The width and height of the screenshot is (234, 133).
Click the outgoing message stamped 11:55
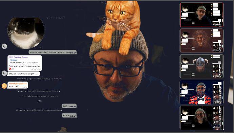69,106
